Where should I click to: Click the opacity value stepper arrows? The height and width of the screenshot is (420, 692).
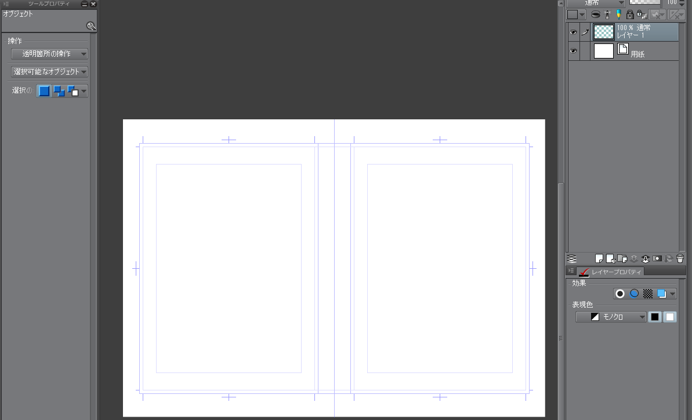(x=682, y=3)
